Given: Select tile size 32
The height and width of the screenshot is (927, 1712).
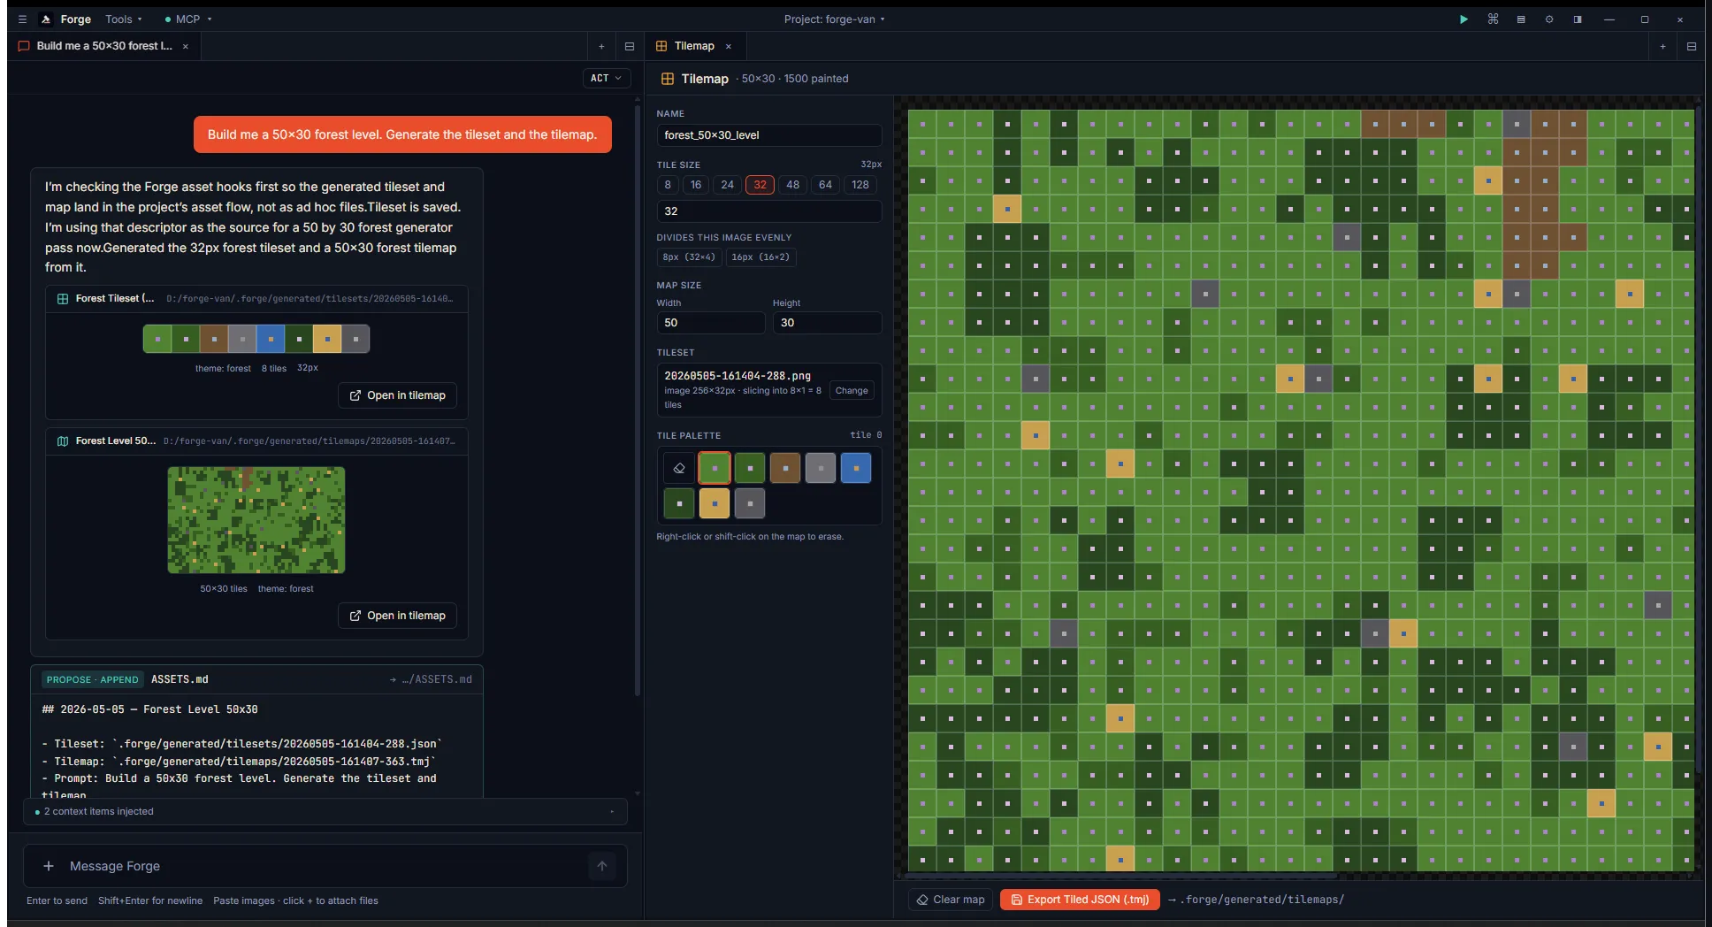Looking at the screenshot, I should coord(760,185).
